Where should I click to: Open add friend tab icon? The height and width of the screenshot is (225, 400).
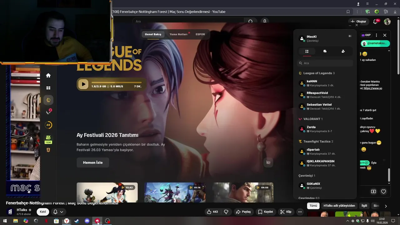point(343,51)
